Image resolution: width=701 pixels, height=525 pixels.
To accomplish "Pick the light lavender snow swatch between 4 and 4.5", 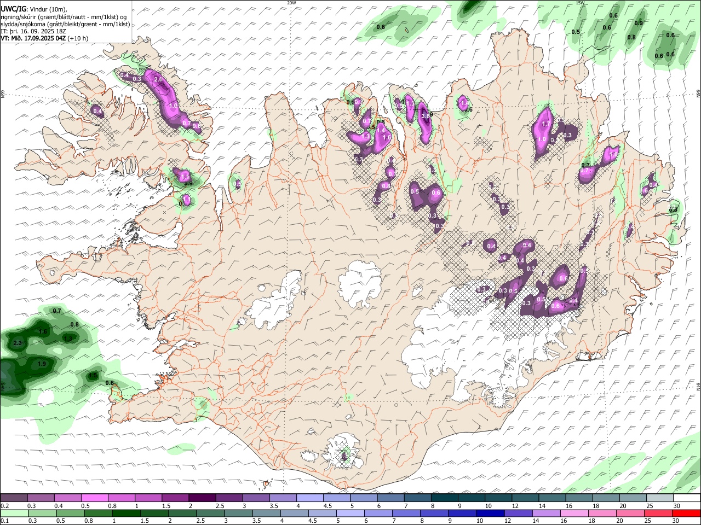I will pyautogui.click(x=309, y=498).
